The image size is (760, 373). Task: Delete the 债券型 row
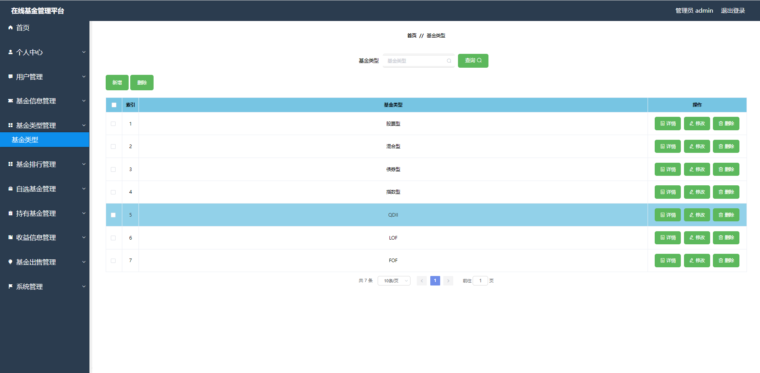[x=726, y=169]
